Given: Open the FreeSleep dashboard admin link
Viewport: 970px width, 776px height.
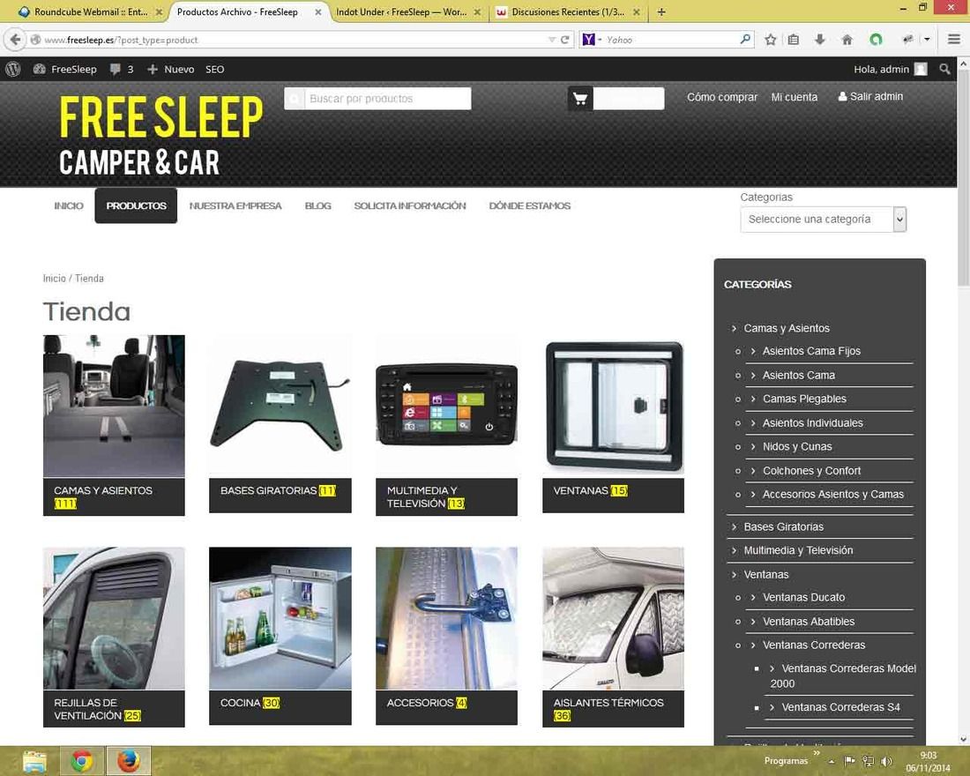Looking at the screenshot, I should tap(65, 70).
